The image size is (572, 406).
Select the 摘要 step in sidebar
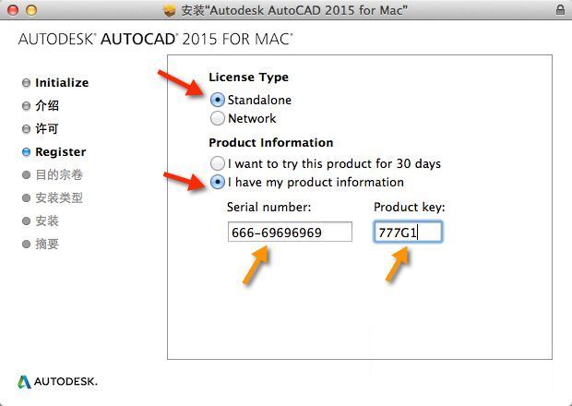41,244
